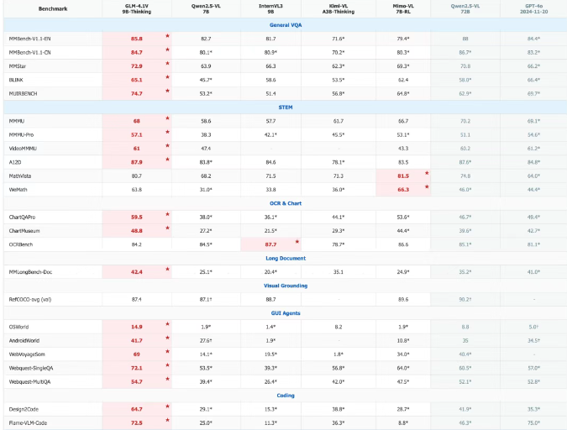Click the Flame-VLM-Code score 72.5
Screen dimensions: 567x430
click(x=136, y=422)
